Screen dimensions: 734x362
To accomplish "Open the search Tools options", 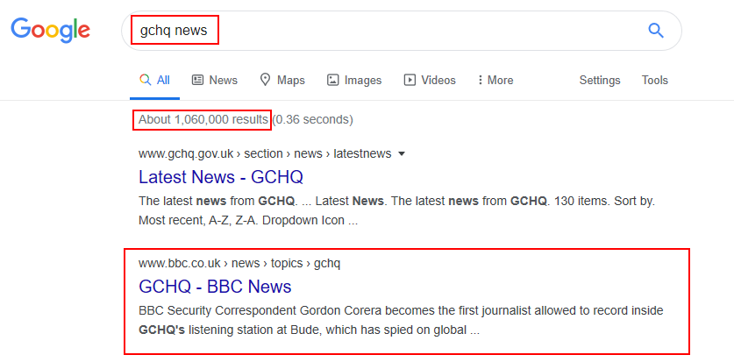I will pyautogui.click(x=654, y=80).
